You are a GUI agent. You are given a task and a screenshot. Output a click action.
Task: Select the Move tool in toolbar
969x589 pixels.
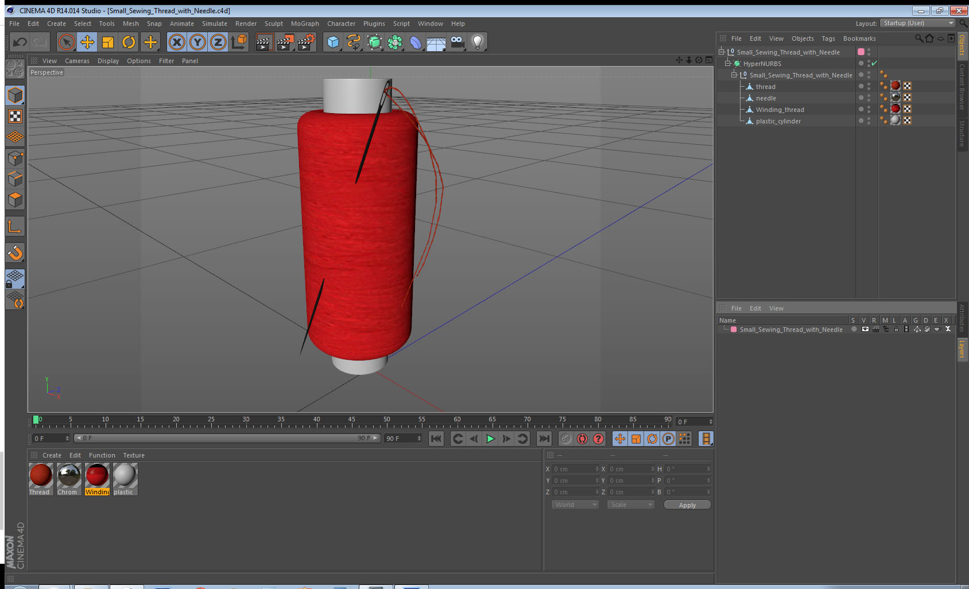point(87,42)
